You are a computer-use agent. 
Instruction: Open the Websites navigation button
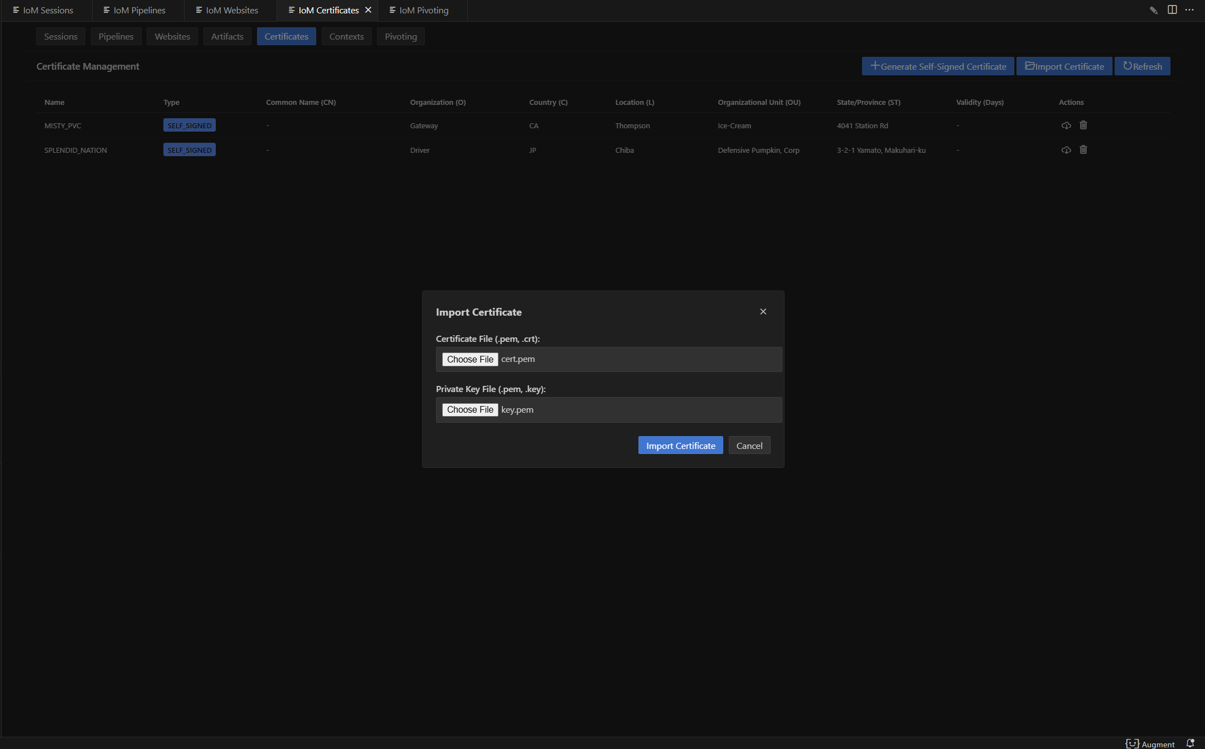click(x=172, y=36)
